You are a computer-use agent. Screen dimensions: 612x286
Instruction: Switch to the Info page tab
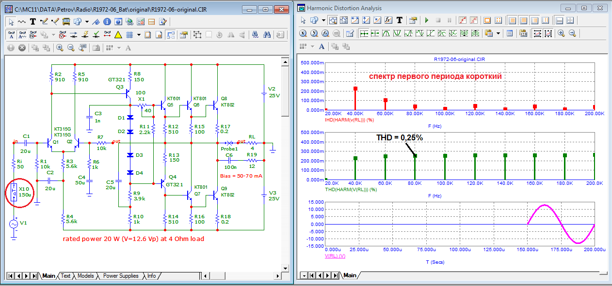click(152, 276)
